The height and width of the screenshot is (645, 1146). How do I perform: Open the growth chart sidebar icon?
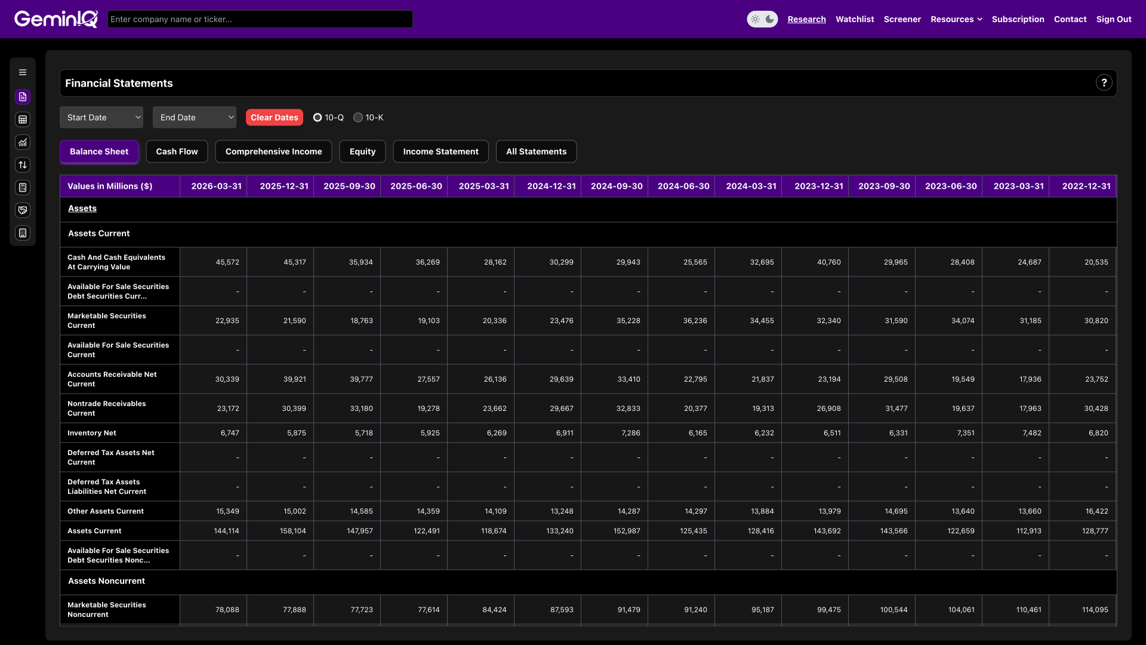(23, 142)
